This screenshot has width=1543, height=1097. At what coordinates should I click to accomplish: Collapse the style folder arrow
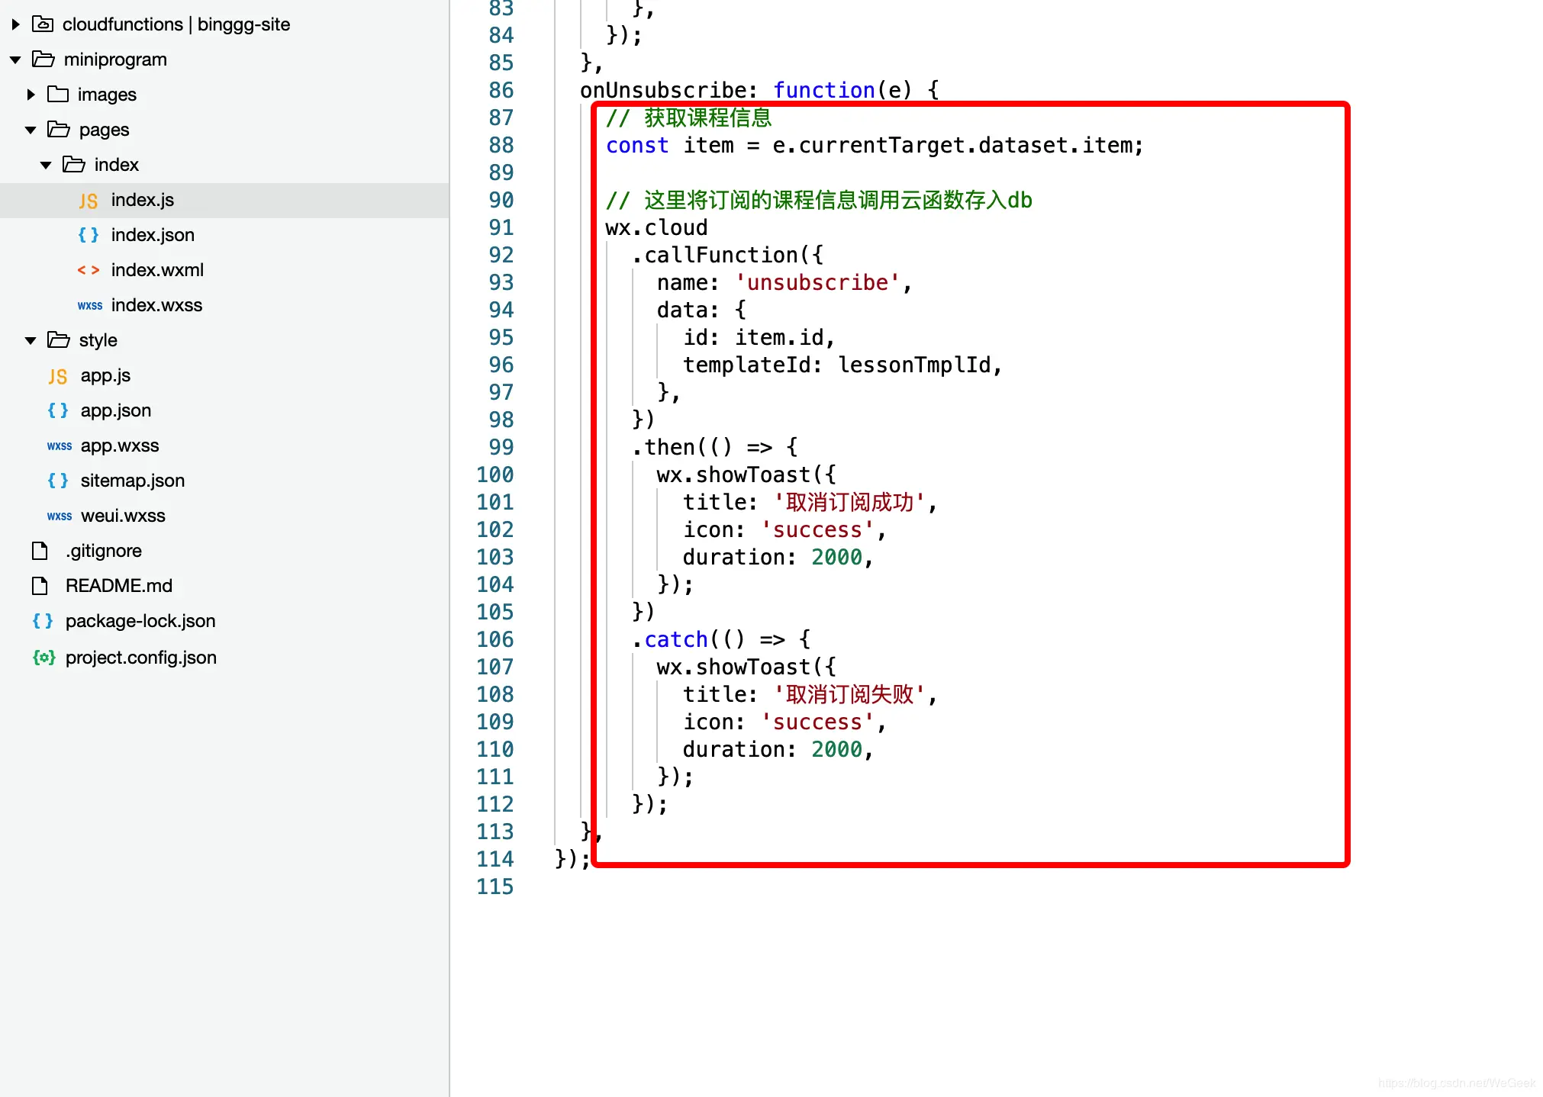(x=31, y=340)
